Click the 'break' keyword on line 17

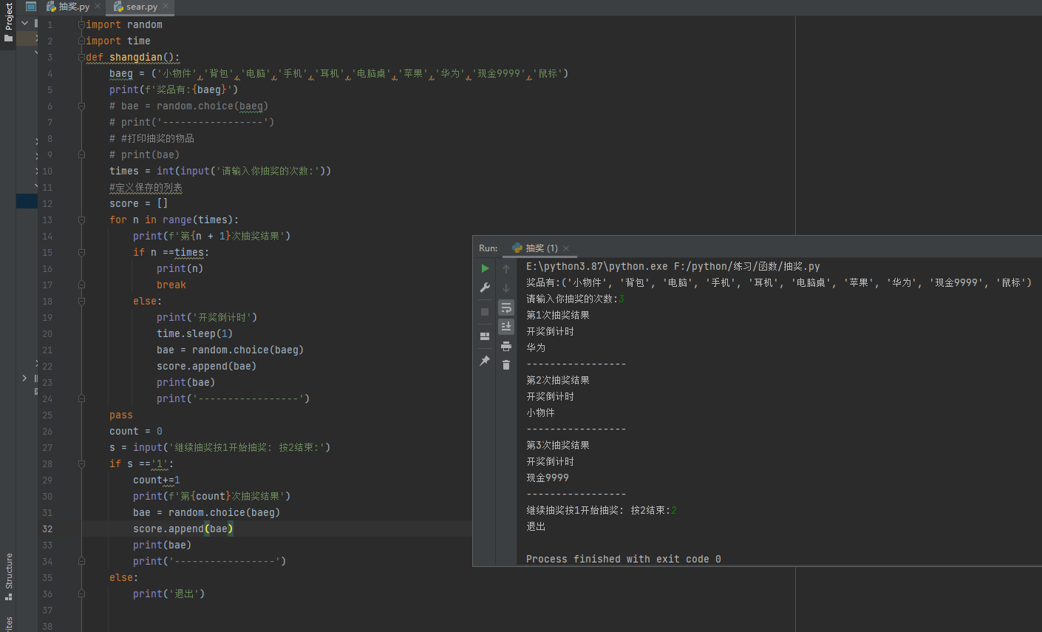tap(171, 285)
